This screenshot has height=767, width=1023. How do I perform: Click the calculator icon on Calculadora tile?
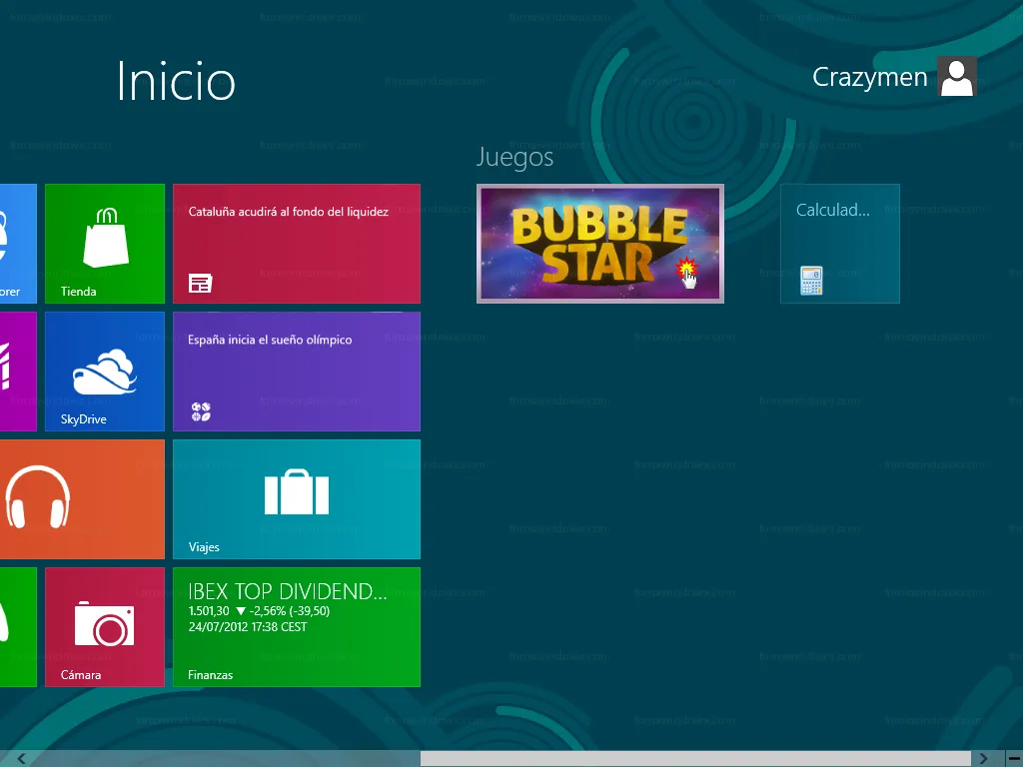coord(811,281)
